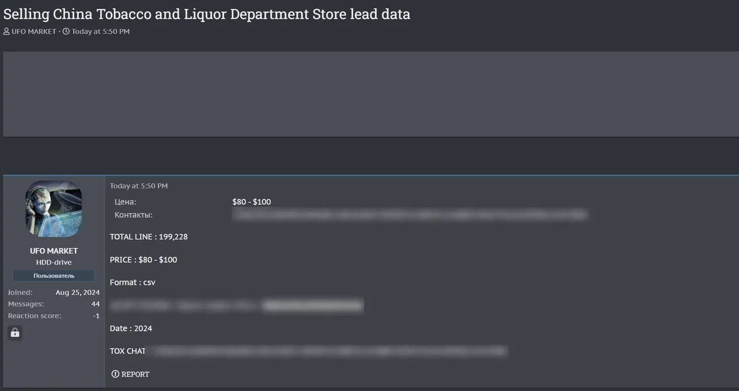Click the report exclamation icon
The image size is (739, 391).
coord(115,374)
